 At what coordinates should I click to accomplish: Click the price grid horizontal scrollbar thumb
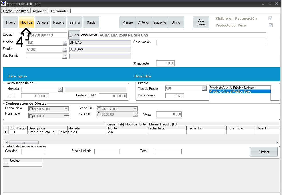(x=24, y=143)
